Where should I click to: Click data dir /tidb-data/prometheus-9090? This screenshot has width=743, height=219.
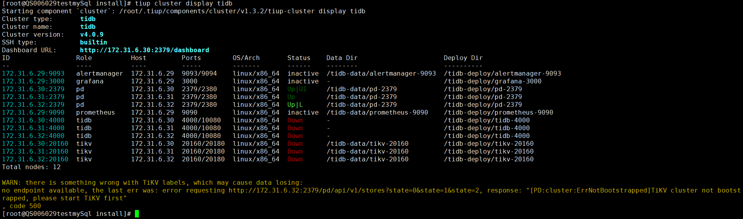coord(377,113)
